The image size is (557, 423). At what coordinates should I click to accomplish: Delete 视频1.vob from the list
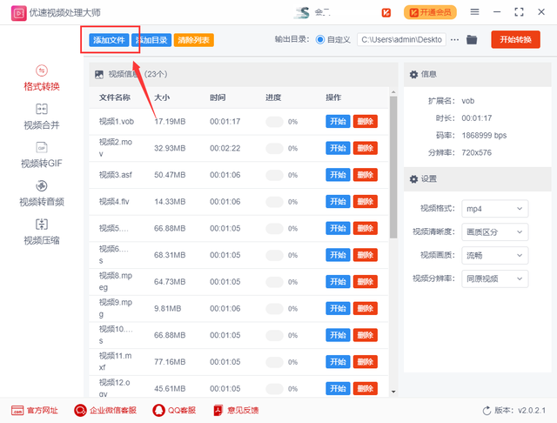[x=366, y=122]
